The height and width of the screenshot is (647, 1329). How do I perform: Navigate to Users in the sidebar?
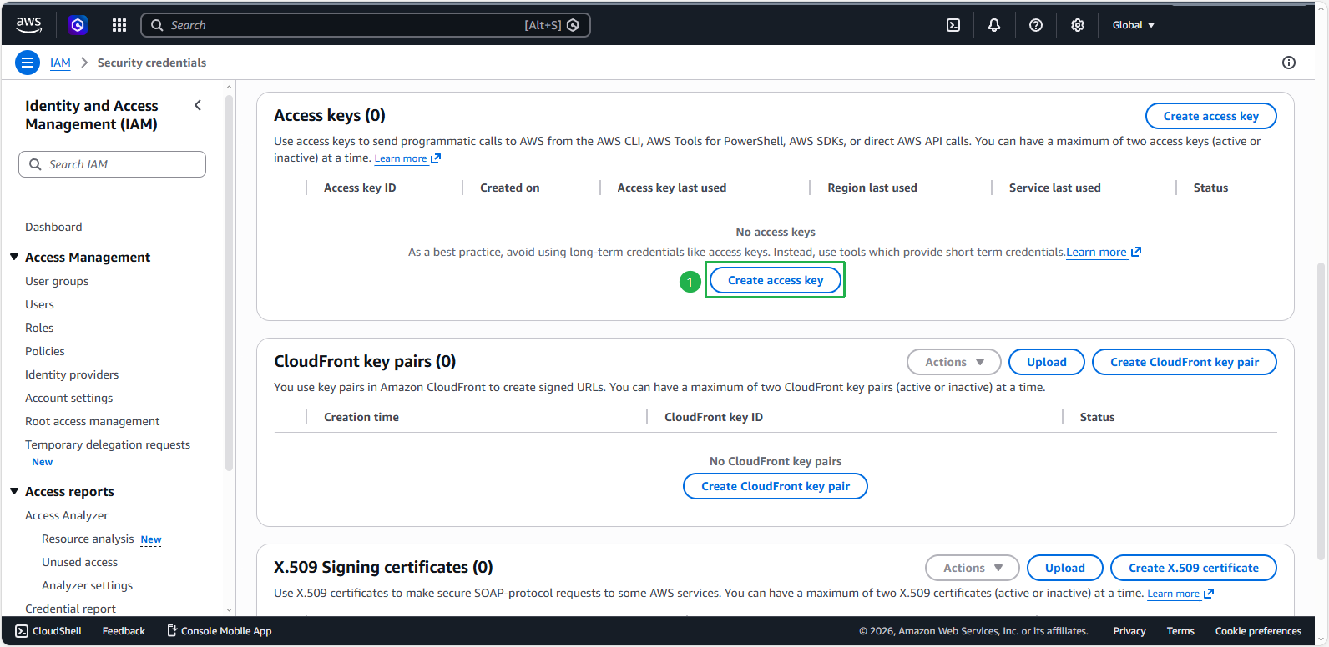pyautogui.click(x=39, y=304)
